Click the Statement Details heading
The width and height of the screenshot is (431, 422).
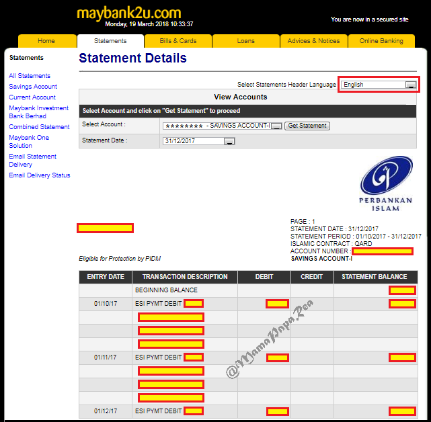pos(132,58)
